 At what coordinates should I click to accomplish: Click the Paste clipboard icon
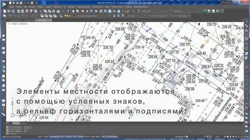coord(50,11)
